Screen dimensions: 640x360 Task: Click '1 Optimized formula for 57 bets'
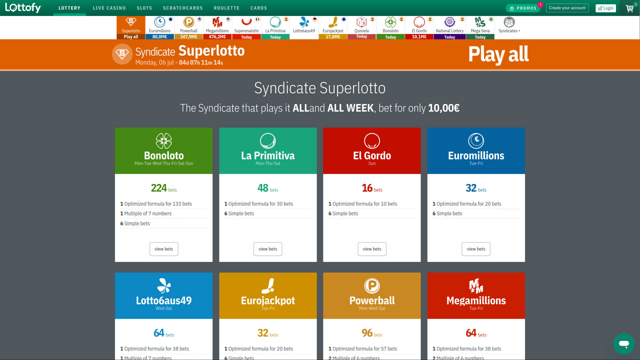[x=363, y=349]
